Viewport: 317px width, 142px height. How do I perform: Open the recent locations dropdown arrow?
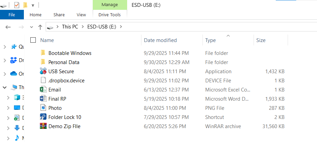tap(31, 27)
